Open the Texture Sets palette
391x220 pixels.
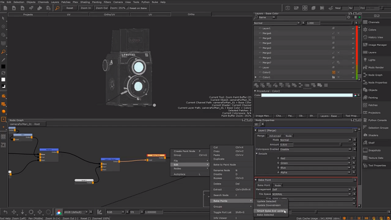point(376,158)
